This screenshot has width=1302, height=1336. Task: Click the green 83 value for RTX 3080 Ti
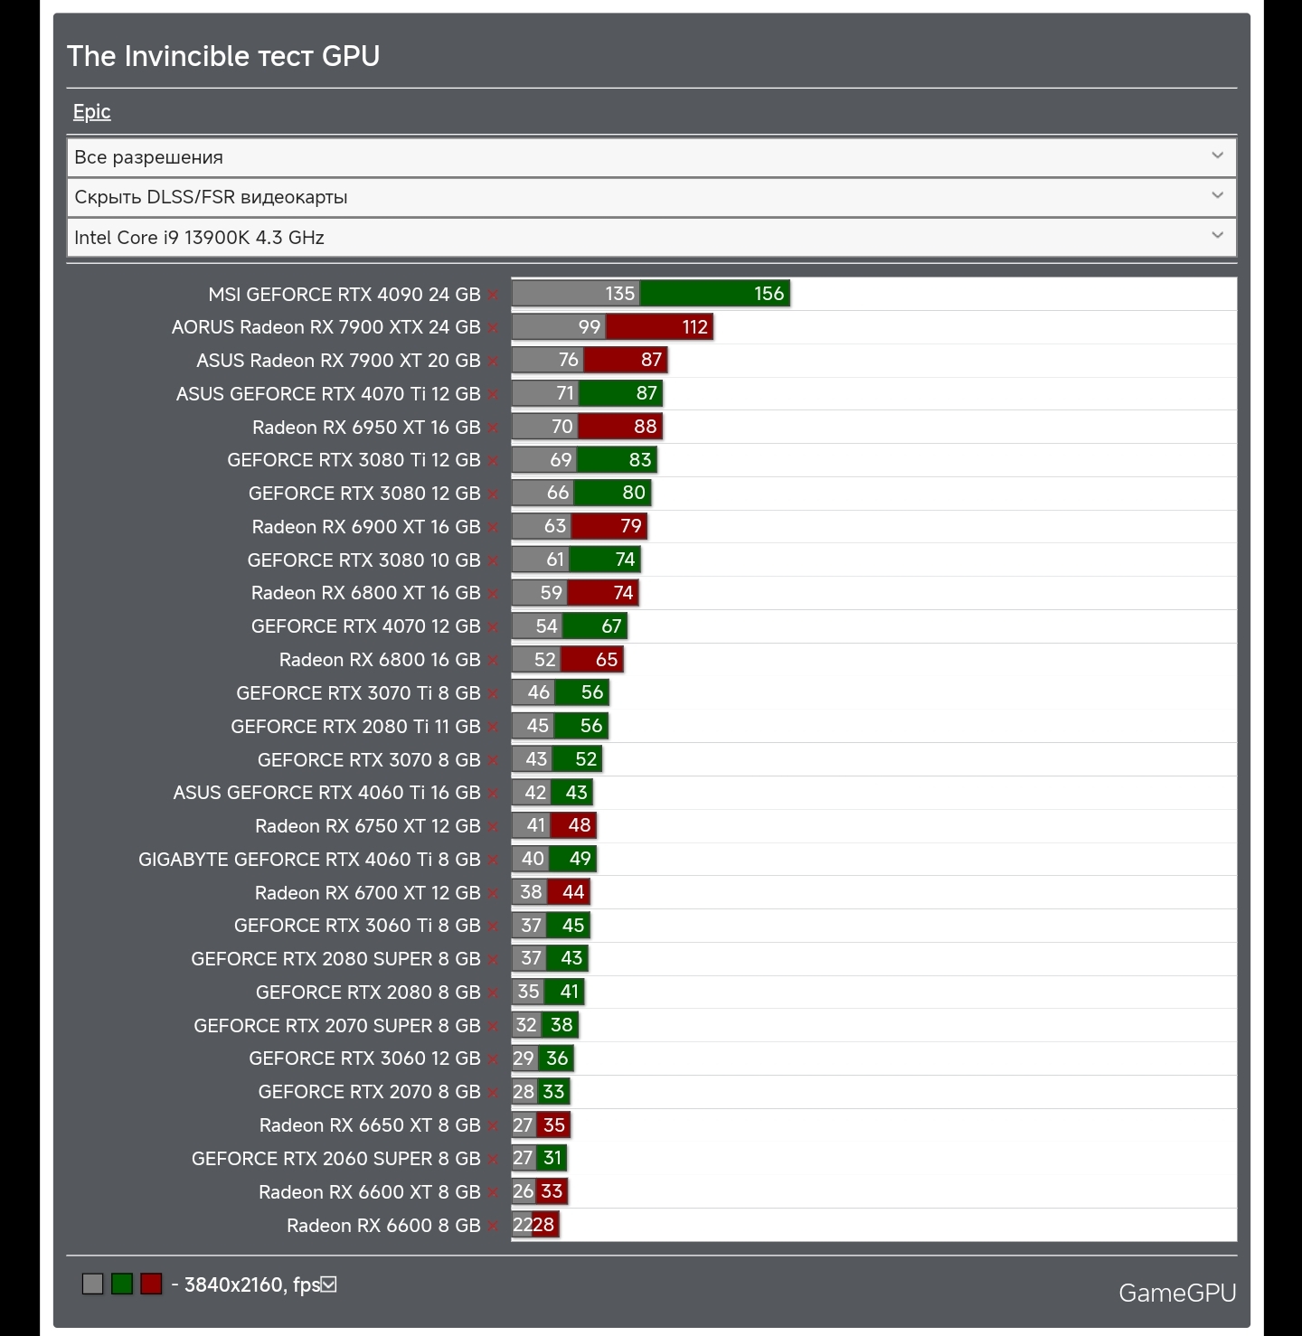tap(640, 460)
